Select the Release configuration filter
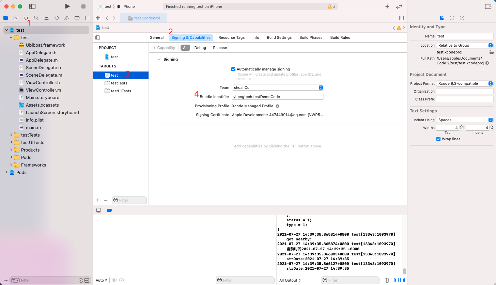 [x=220, y=48]
